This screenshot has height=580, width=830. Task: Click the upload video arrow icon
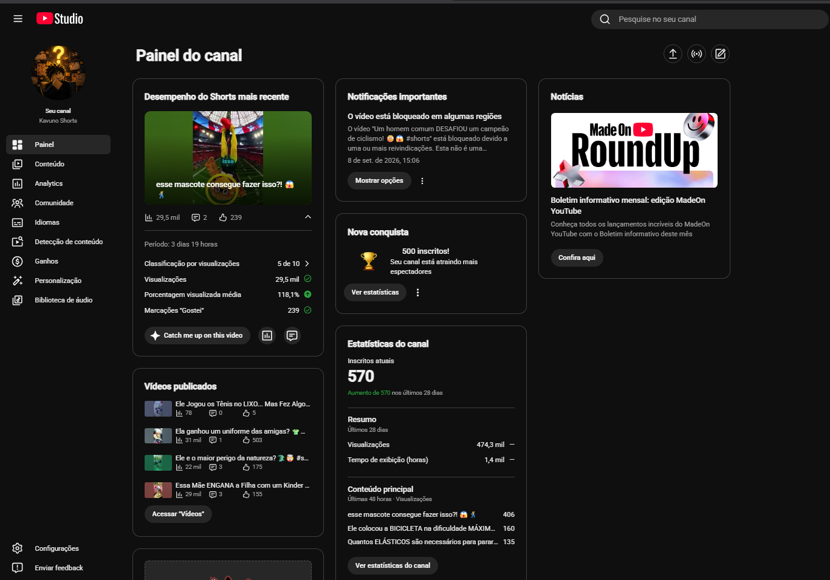673,53
